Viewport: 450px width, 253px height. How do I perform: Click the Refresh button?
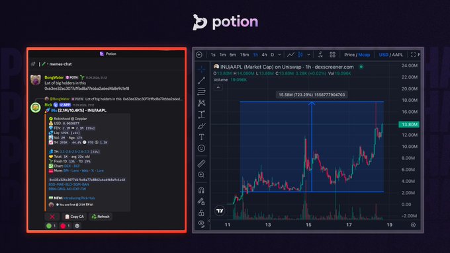coord(101,217)
